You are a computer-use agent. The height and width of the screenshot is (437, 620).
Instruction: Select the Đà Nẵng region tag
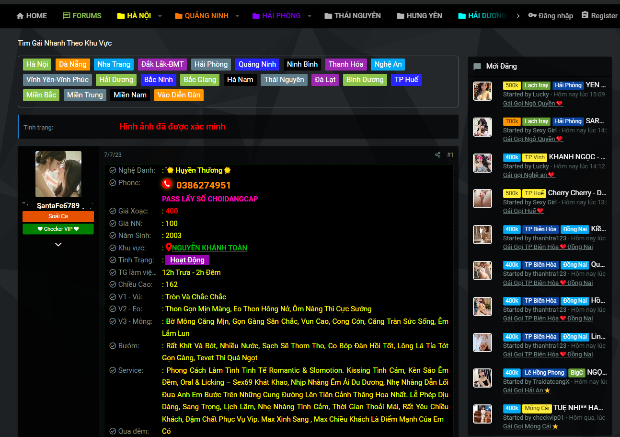[73, 64]
